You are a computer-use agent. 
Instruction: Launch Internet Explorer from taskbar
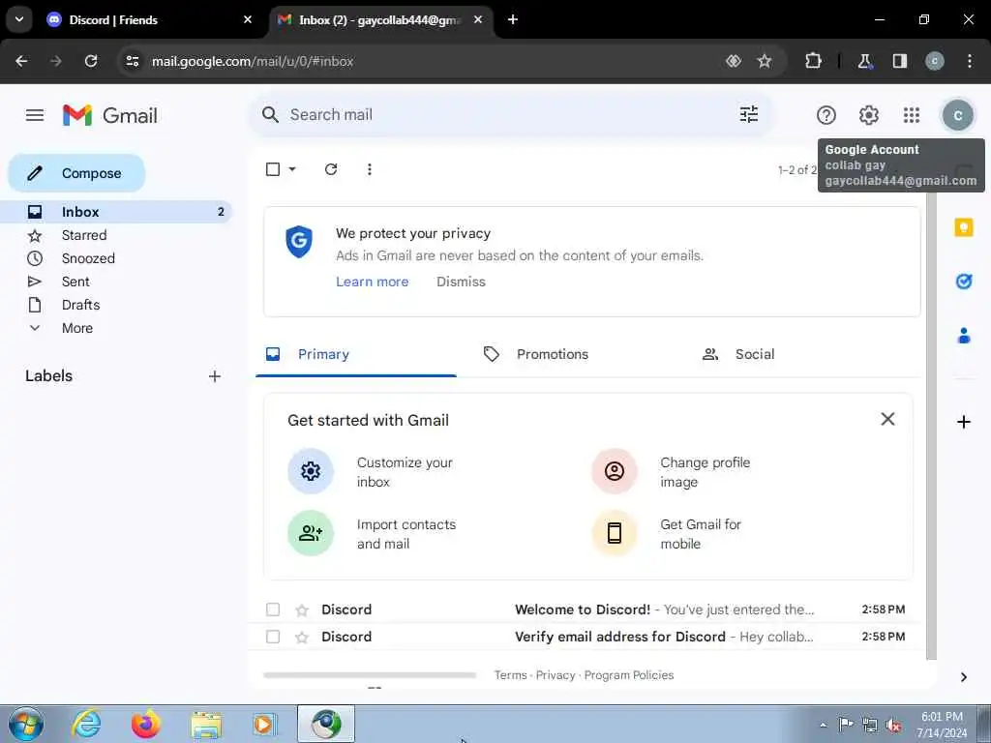pyautogui.click(x=86, y=724)
